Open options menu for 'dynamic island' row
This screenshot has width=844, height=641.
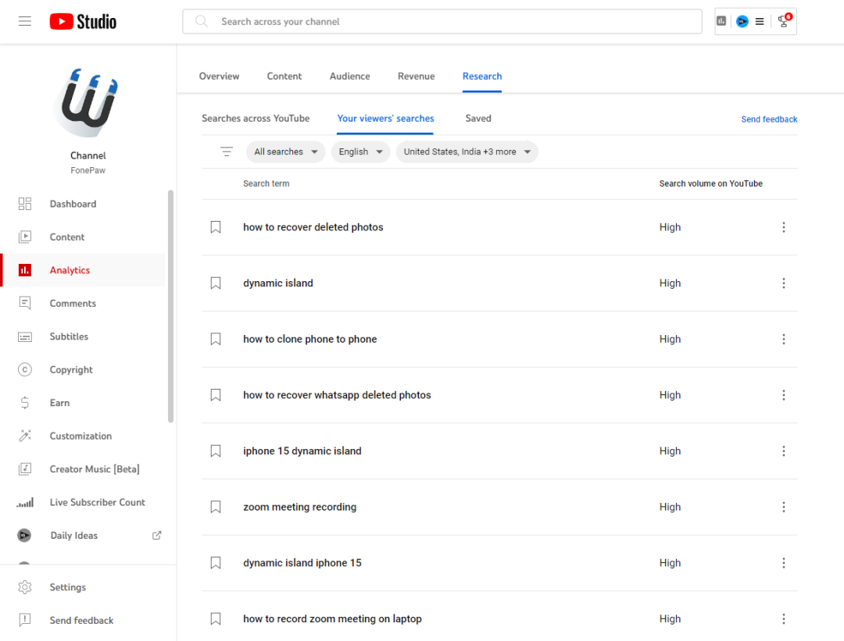784,283
